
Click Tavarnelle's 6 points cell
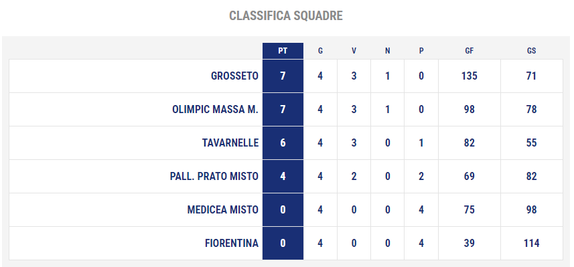283,143
